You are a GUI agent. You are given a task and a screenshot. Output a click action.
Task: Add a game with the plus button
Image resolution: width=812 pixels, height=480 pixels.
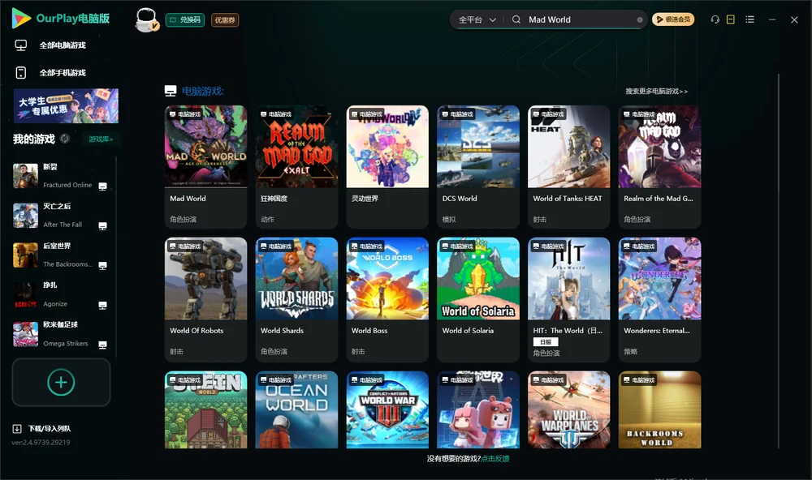point(61,382)
